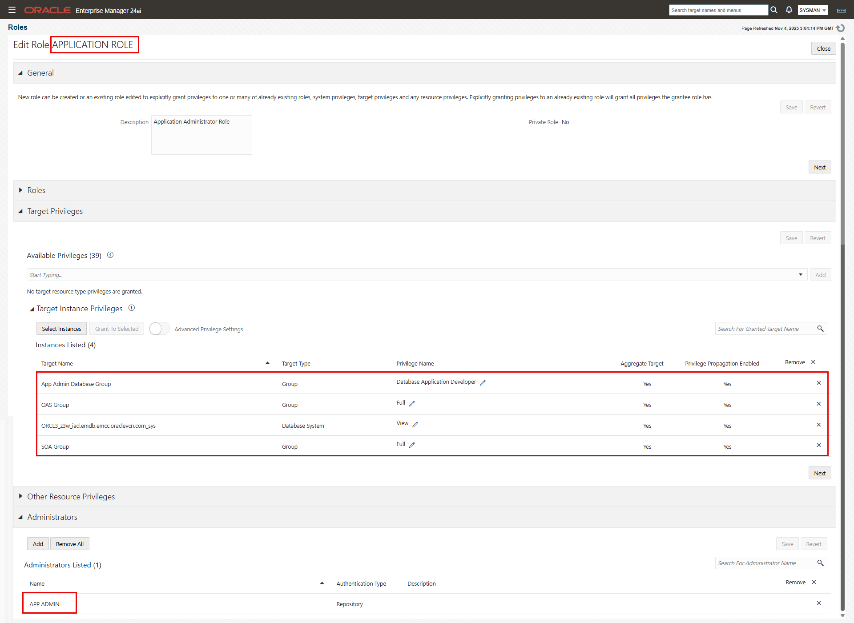This screenshot has height=623, width=854.
Task: Open the notifications bell icon
Action: click(789, 10)
